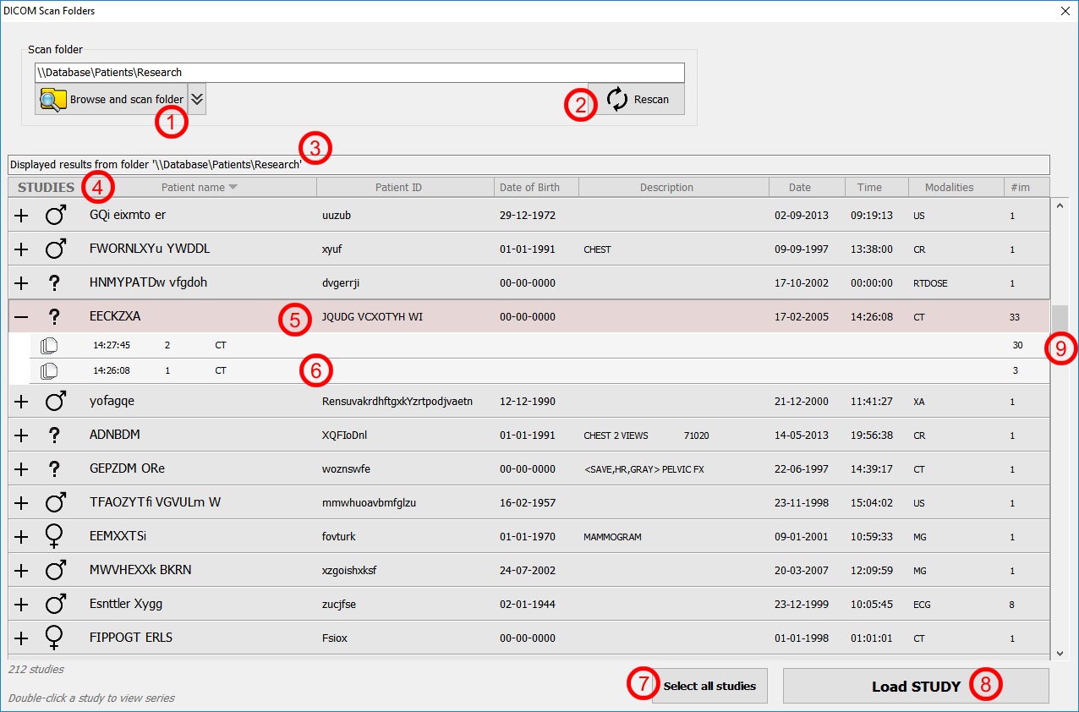Select description CHEST 2 VIEWS

point(616,435)
